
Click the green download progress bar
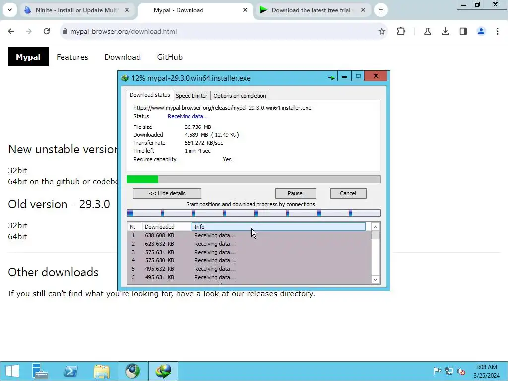coord(253,179)
